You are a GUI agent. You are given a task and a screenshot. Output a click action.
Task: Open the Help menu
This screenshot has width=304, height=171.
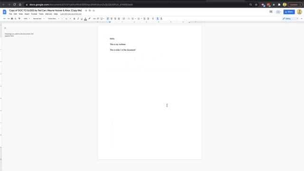tap(56, 14)
